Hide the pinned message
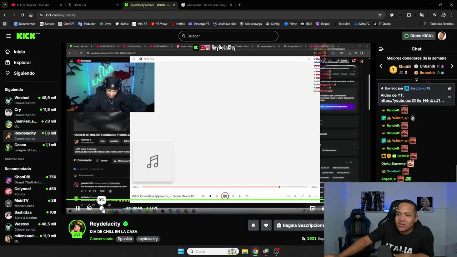Image resolution: width=457 pixels, height=257 pixels. (450, 89)
